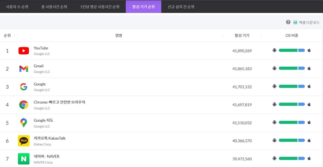Open the YouTube app name link
323x167 pixels.
click(41, 48)
